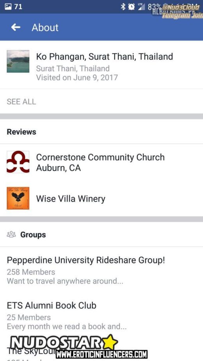Open the Ko Phangan island thumbnail
The image size is (203, 361).
tap(18, 61)
